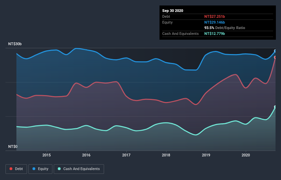Toggle the Equity series legend button

pyautogui.click(x=40, y=169)
